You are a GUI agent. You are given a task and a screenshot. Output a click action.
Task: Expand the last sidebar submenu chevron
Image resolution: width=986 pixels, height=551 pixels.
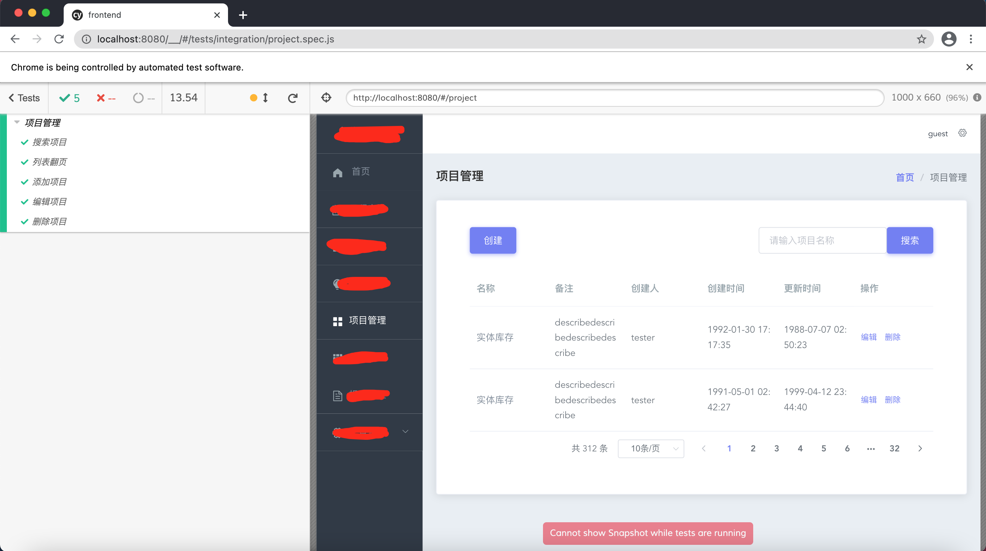(405, 432)
